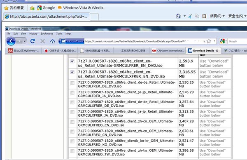Check the x86fre zh-cn OEM Ultimate checkbox
This screenshot has width=247, height=160.
click(x=72, y=132)
